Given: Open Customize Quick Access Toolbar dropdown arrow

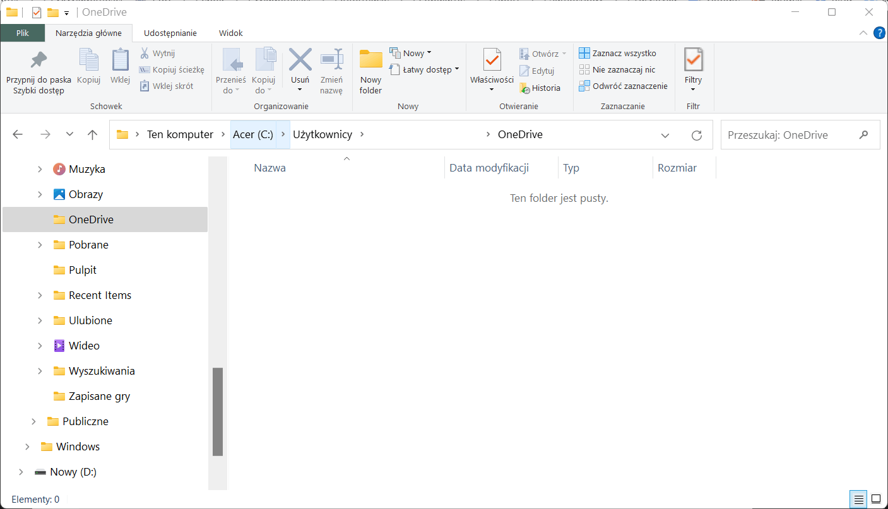Looking at the screenshot, I should click(x=67, y=13).
